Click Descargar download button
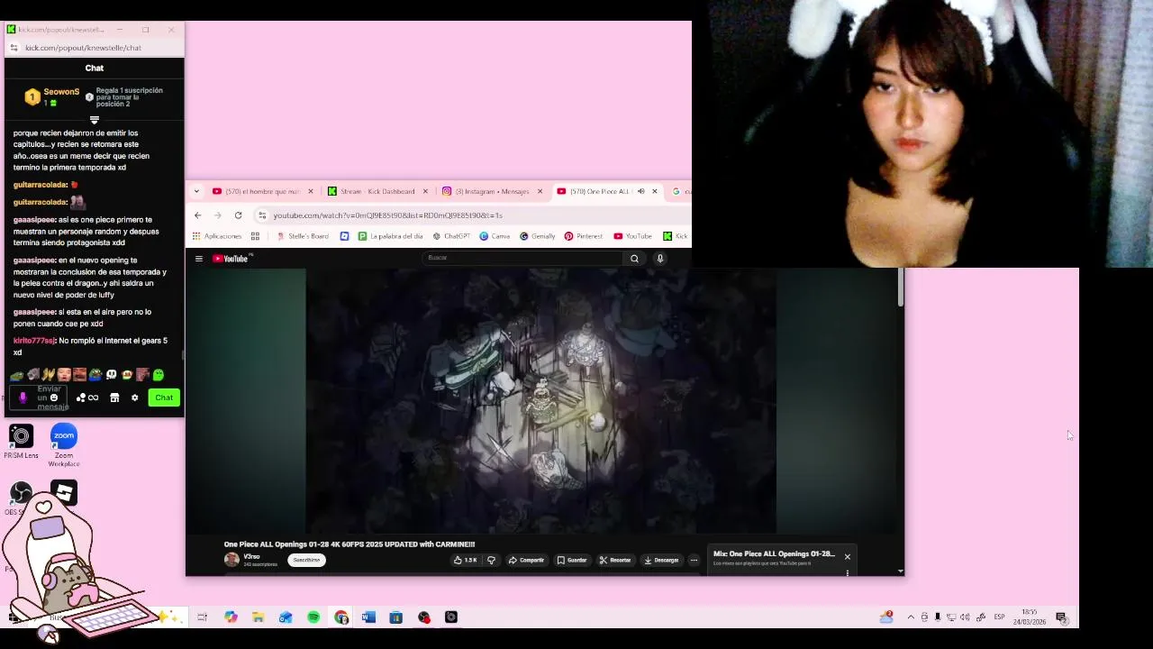Image resolution: width=1153 pixels, height=649 pixels. pyautogui.click(x=661, y=560)
